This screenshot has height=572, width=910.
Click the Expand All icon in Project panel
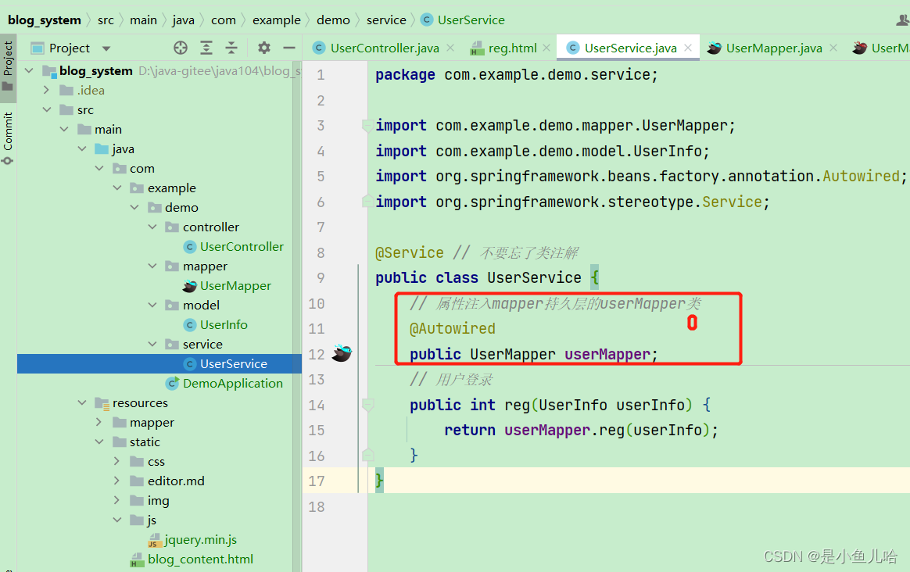[206, 48]
